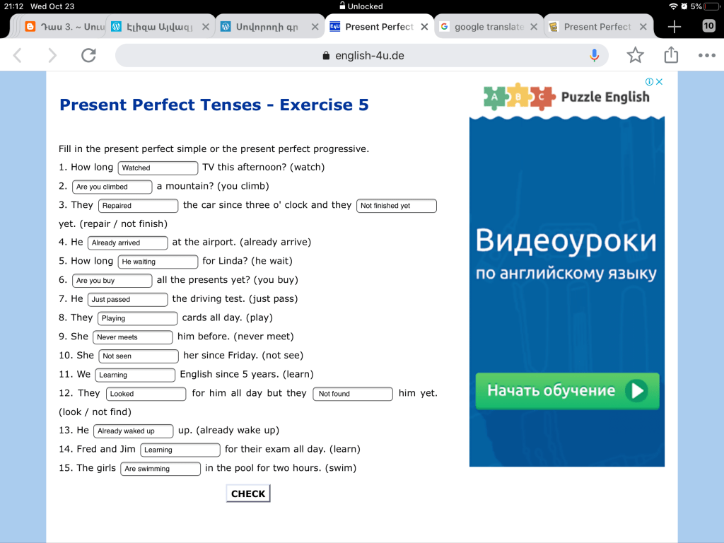Viewport: 724px width, 543px height.
Task: Switch to the first Blogger tab
Action: tap(64, 27)
